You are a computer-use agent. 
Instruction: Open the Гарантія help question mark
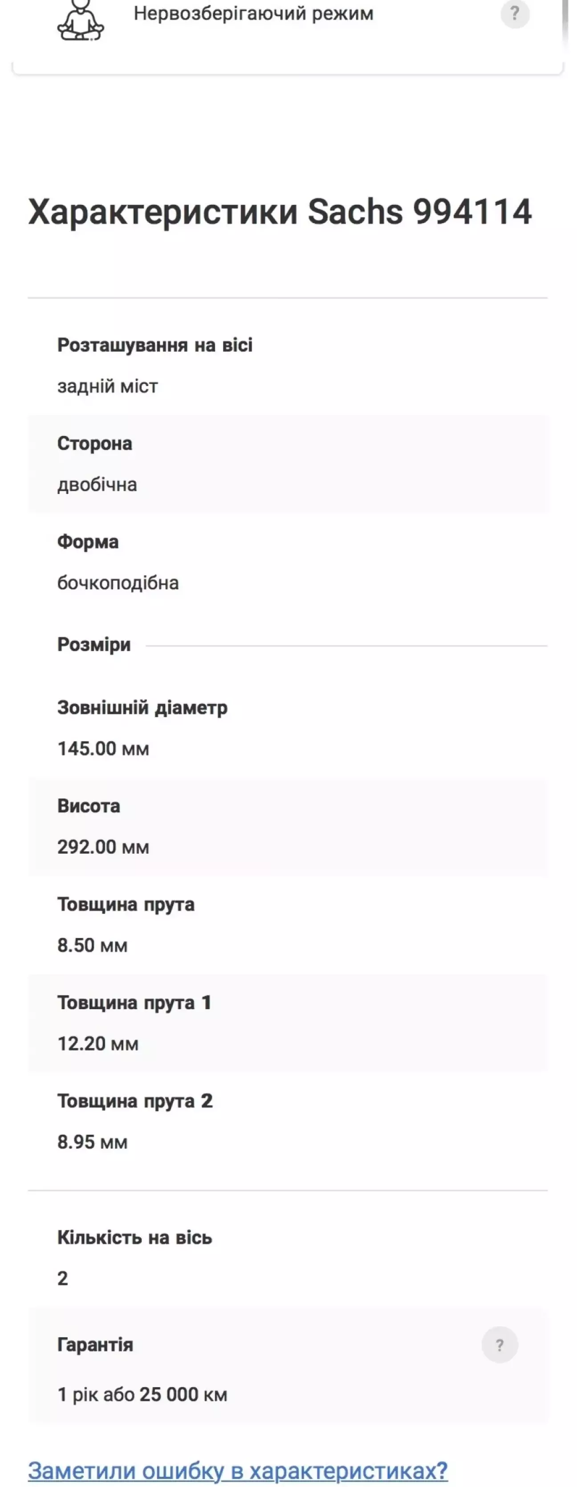tap(500, 1344)
